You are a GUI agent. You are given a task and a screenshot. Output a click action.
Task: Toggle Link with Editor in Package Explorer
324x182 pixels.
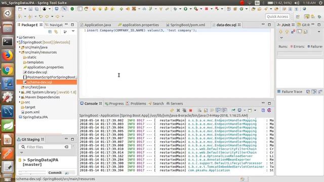tap(56, 32)
